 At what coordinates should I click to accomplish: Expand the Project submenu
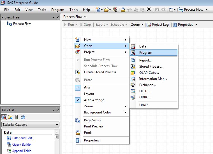[x=102, y=52]
